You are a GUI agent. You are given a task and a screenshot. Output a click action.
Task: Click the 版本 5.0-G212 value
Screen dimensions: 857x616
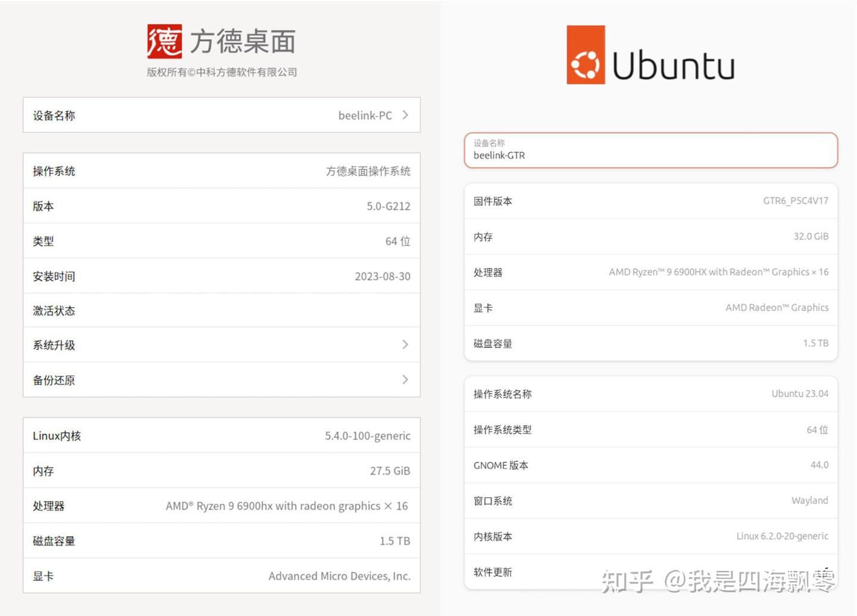pyautogui.click(x=389, y=206)
